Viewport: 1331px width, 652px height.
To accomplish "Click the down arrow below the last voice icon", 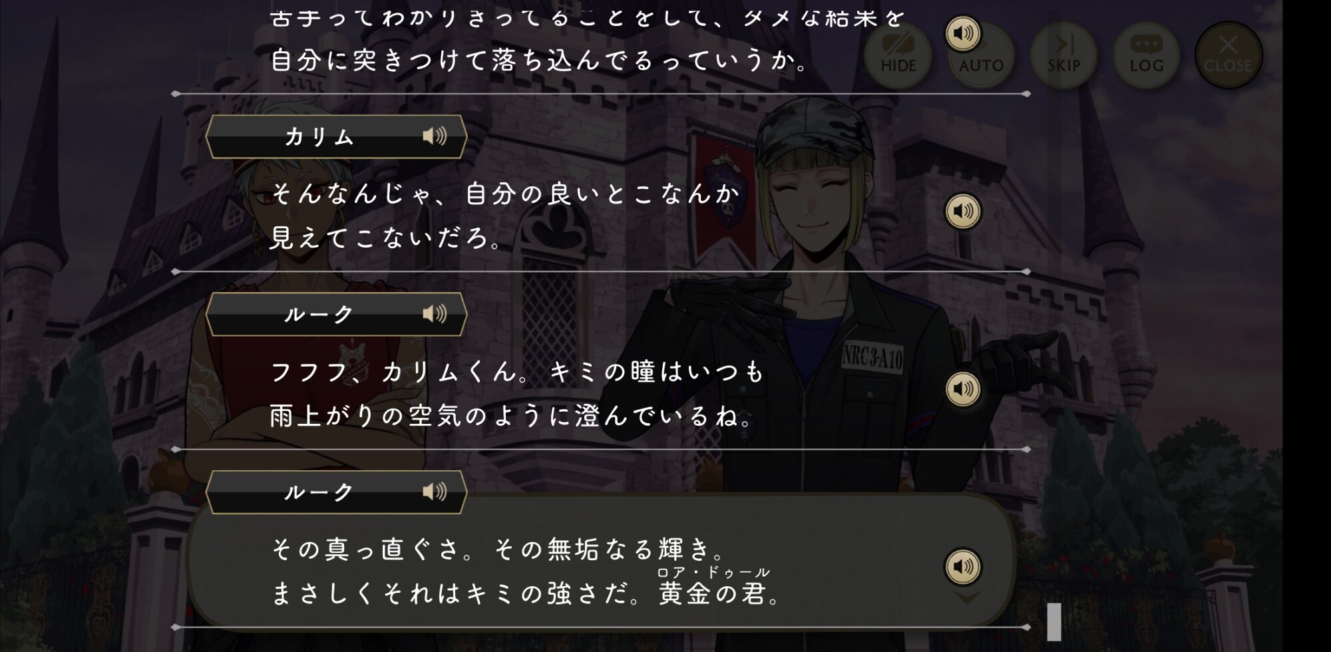I will (967, 597).
